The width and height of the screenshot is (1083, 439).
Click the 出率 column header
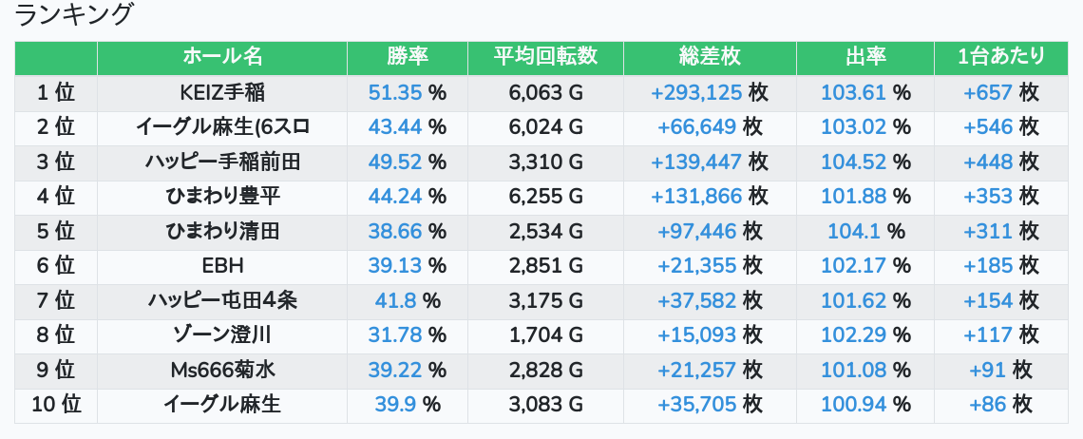tap(864, 57)
